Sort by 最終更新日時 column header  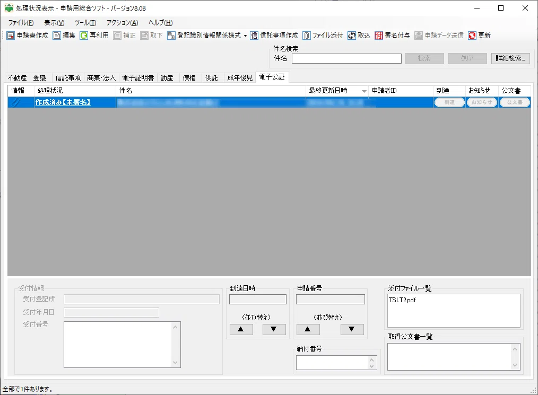(x=337, y=91)
